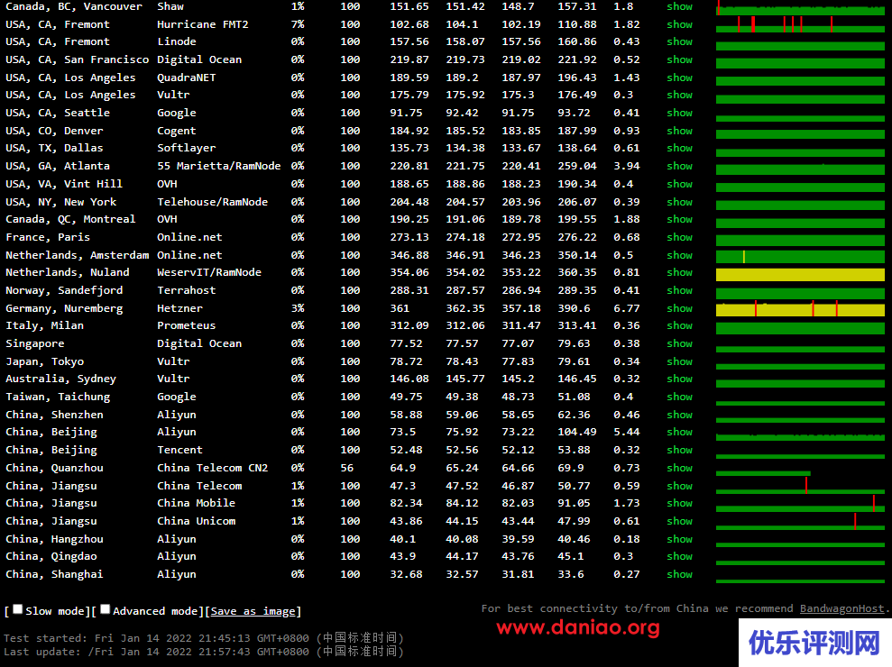
Task: Select the "China Telecom CN2" provider text
Action: tap(212, 468)
